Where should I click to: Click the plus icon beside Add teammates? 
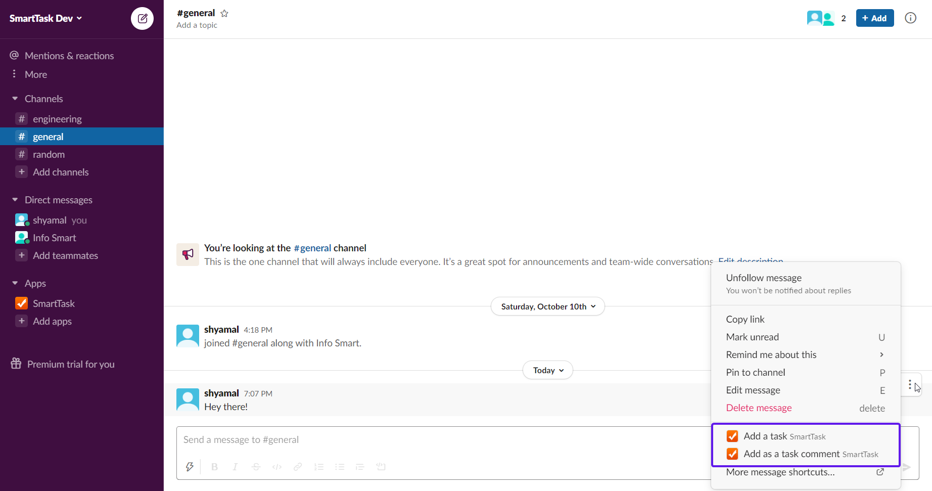coord(22,255)
